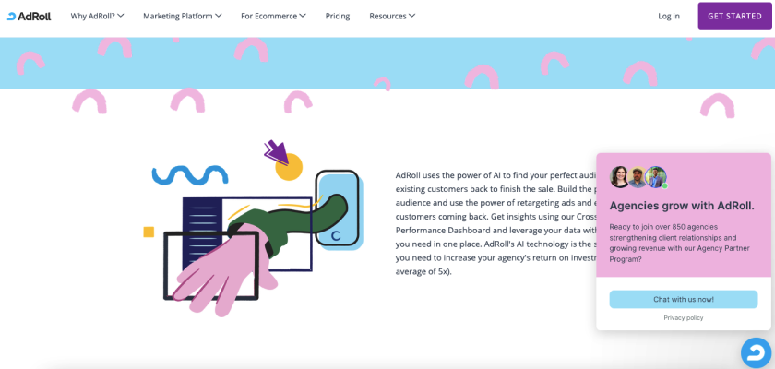Expand the chevron next to Why AdRoll?
This screenshot has width=775, height=369.
point(121,16)
